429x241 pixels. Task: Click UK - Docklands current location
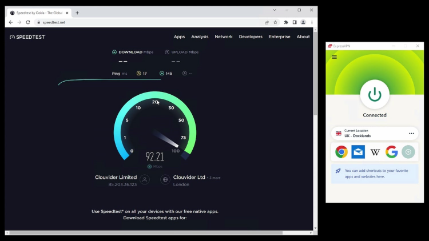pyautogui.click(x=375, y=133)
